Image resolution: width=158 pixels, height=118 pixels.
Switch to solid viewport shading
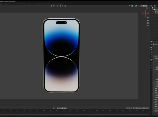tap(144, 6)
